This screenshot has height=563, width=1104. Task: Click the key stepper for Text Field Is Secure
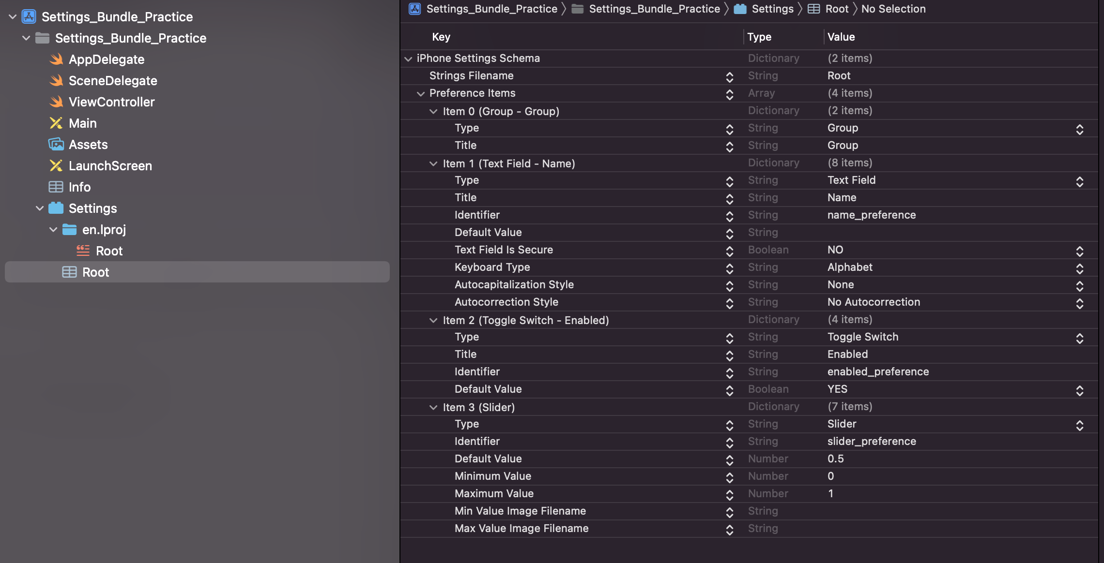pos(730,251)
